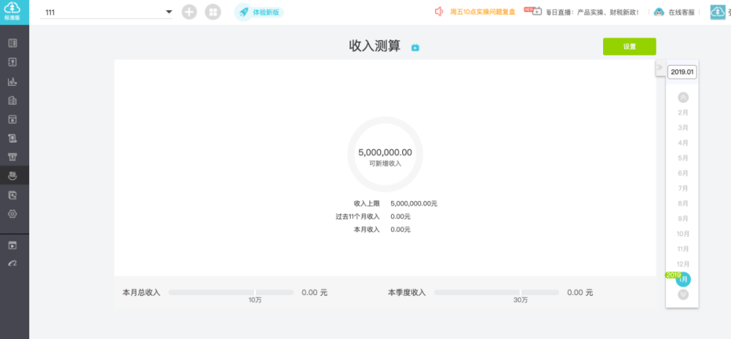The width and height of the screenshot is (731, 339).
Task: Select 6月 in the month timeline
Action: coord(683,173)
